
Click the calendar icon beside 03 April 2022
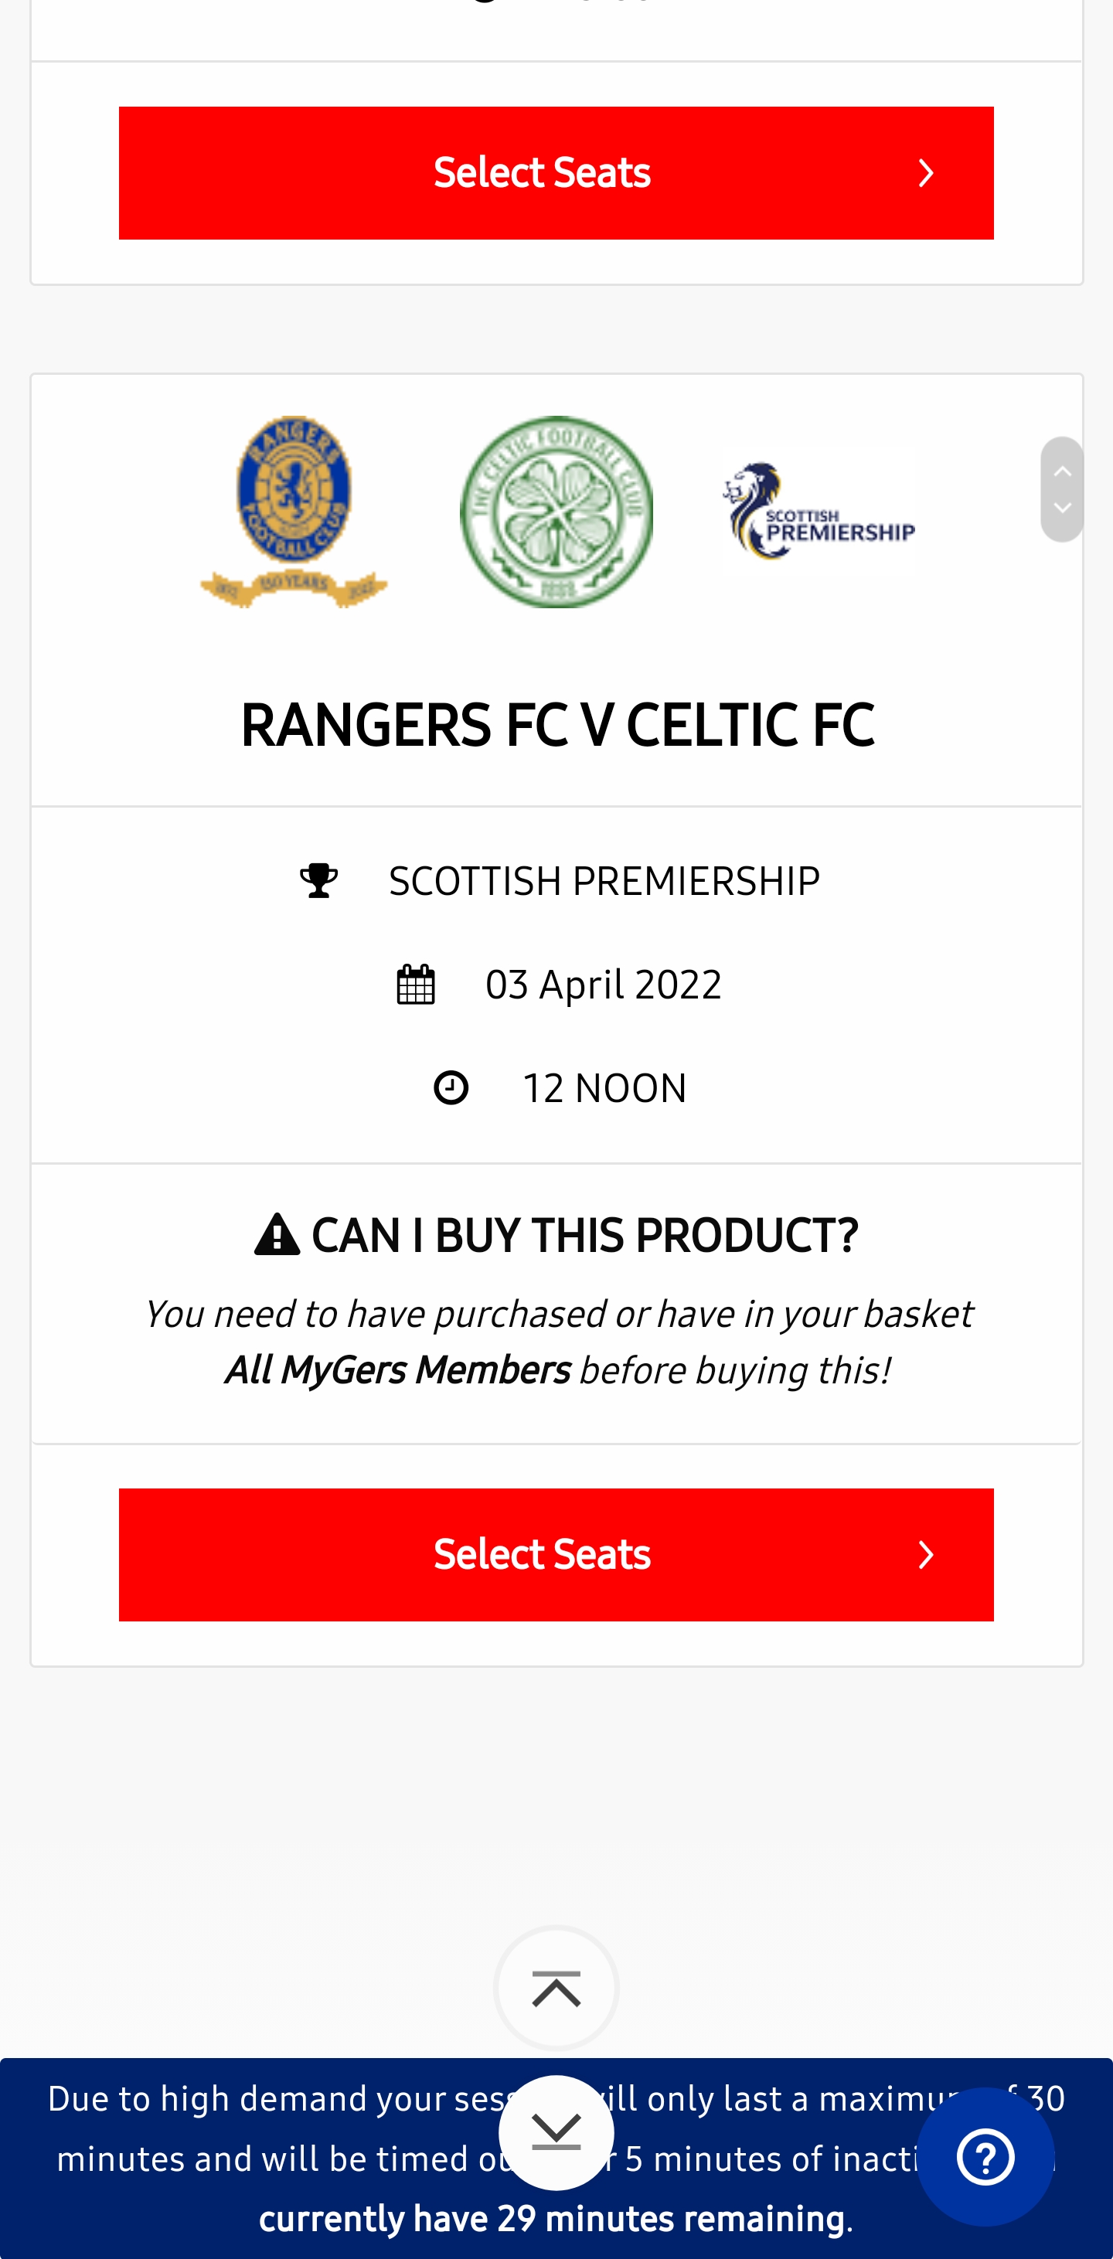[x=416, y=984]
